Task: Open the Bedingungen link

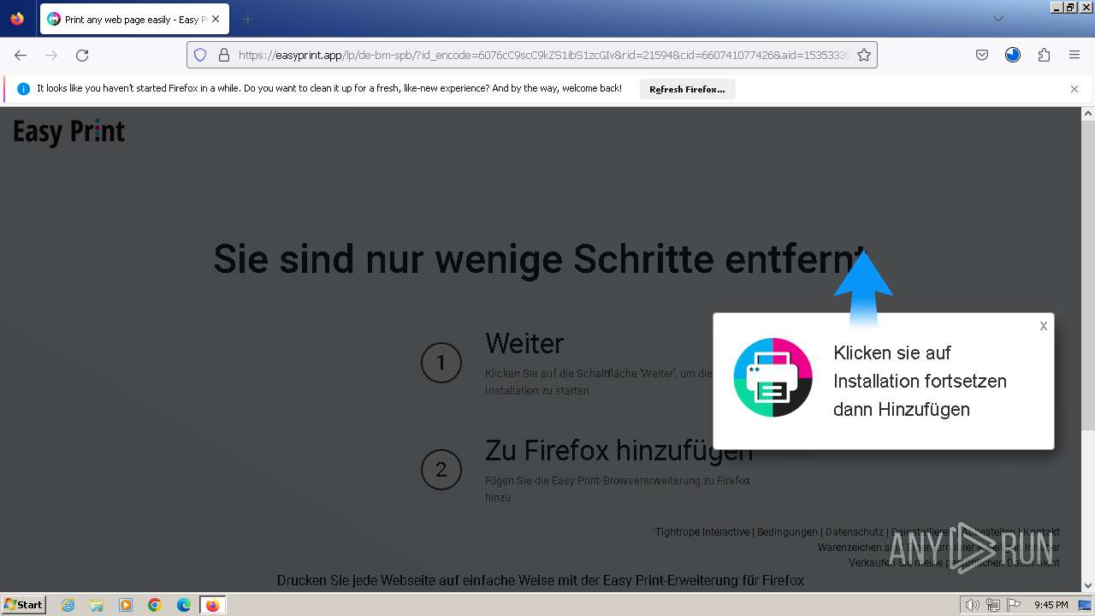Action: pos(787,532)
